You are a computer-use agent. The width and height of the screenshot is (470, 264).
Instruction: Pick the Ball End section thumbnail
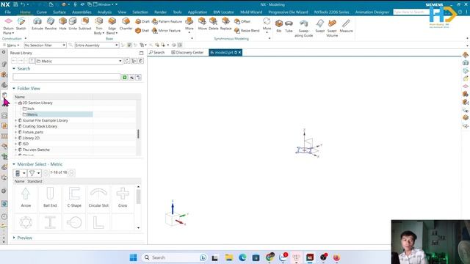click(50, 197)
